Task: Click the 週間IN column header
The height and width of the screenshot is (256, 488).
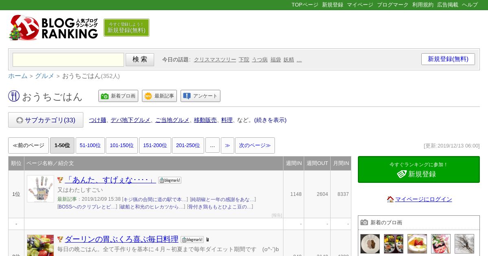Action: pyautogui.click(x=294, y=163)
